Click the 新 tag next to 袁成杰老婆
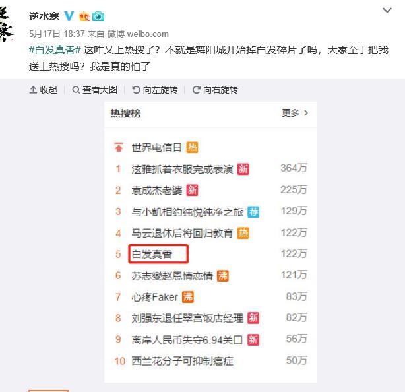This screenshot has width=405, height=392. (192, 191)
